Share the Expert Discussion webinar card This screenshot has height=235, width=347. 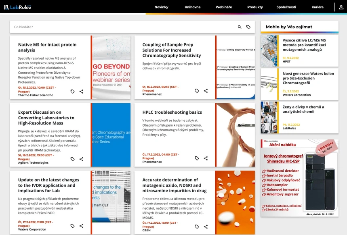(82, 159)
